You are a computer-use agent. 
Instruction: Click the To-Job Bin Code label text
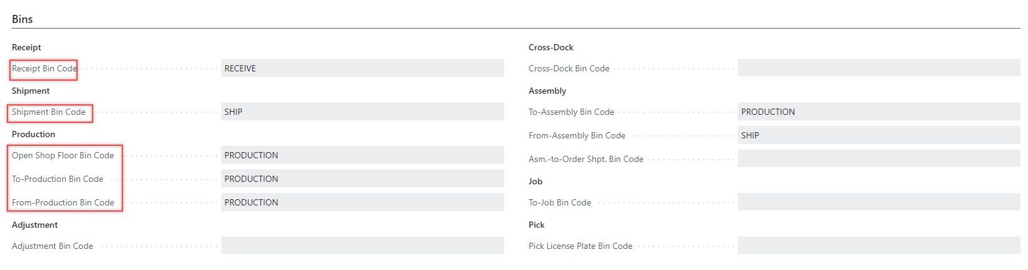pos(559,202)
